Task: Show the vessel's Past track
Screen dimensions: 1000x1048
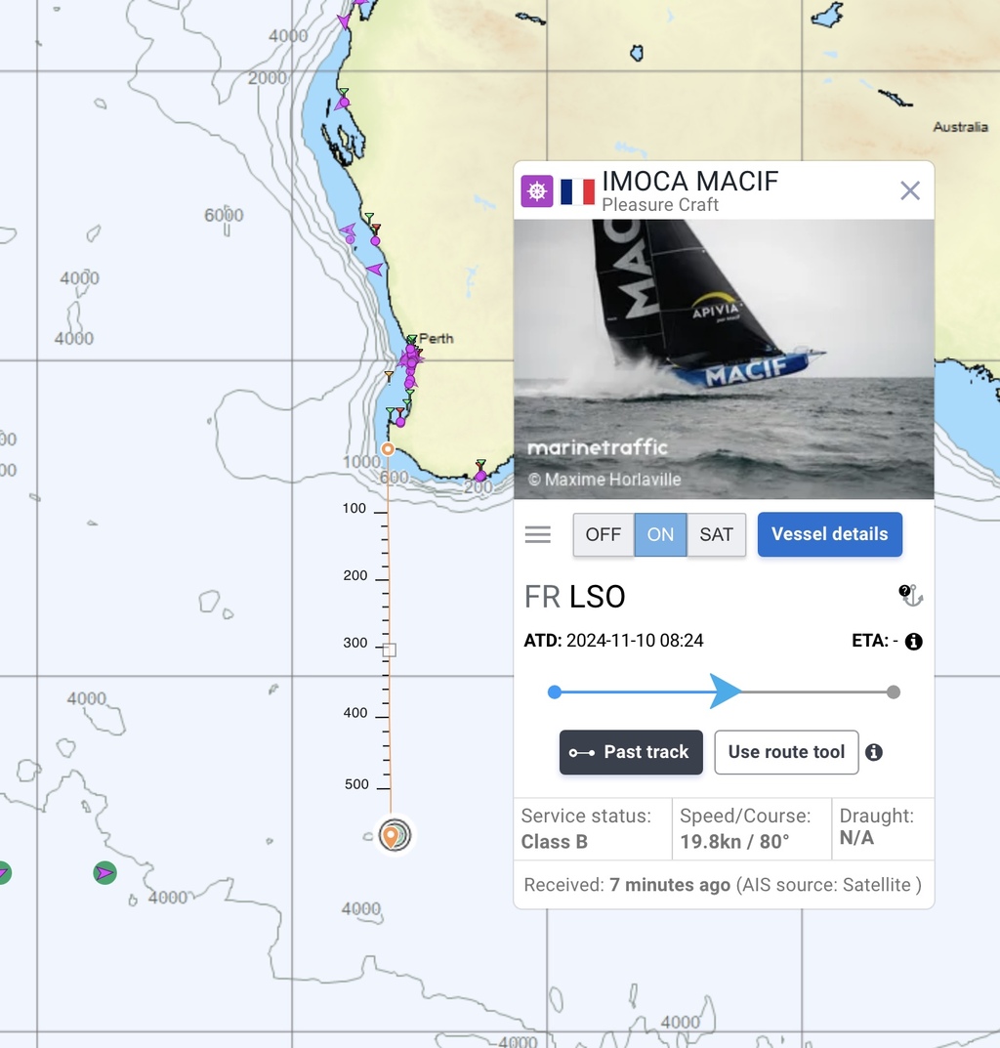Action: [x=631, y=752]
